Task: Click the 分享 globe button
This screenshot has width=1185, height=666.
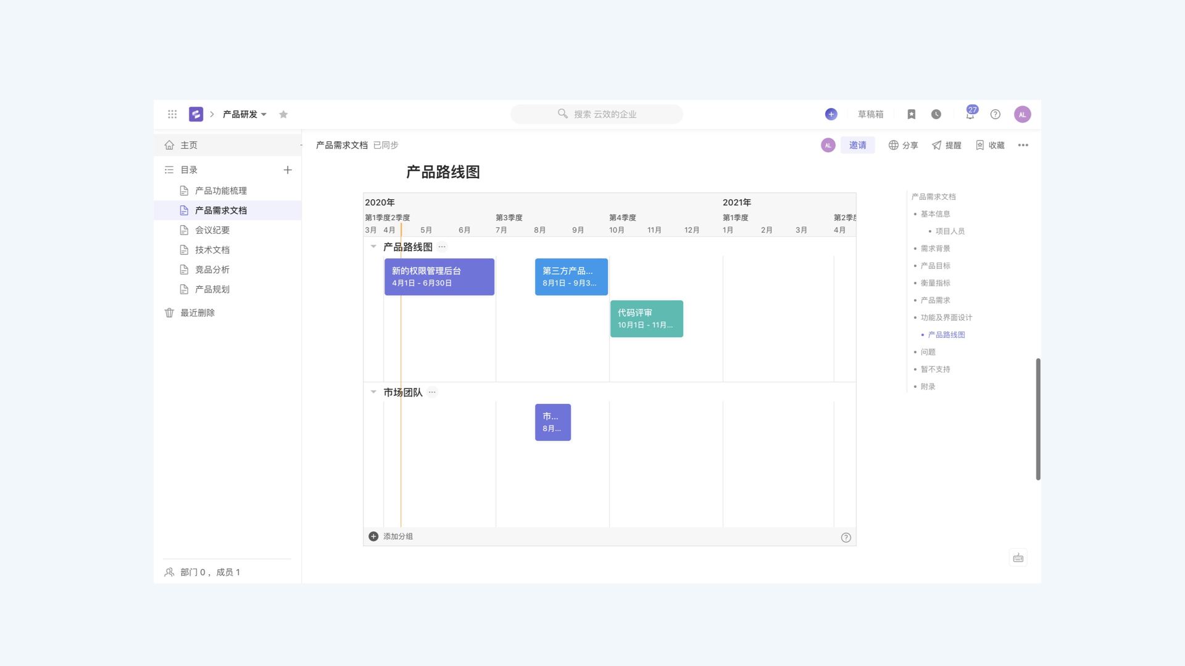Action: (x=903, y=145)
